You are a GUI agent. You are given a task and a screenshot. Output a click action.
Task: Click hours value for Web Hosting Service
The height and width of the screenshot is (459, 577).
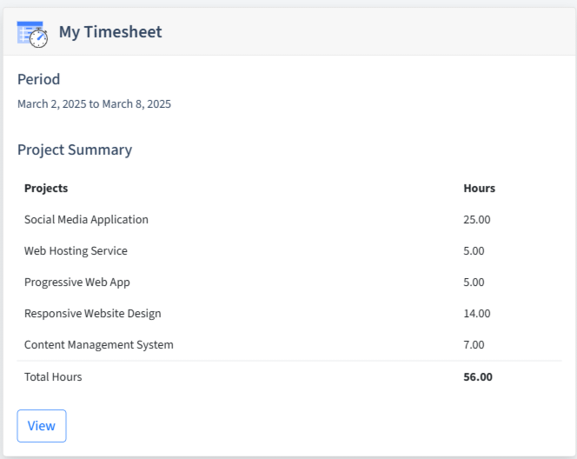click(474, 251)
